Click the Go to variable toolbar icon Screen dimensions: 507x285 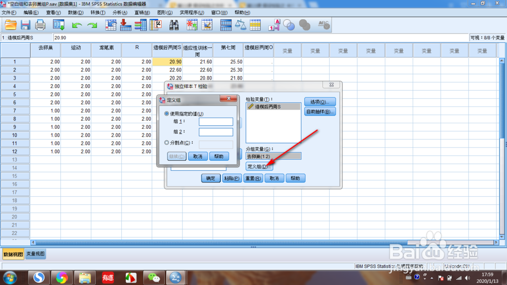coord(125,25)
